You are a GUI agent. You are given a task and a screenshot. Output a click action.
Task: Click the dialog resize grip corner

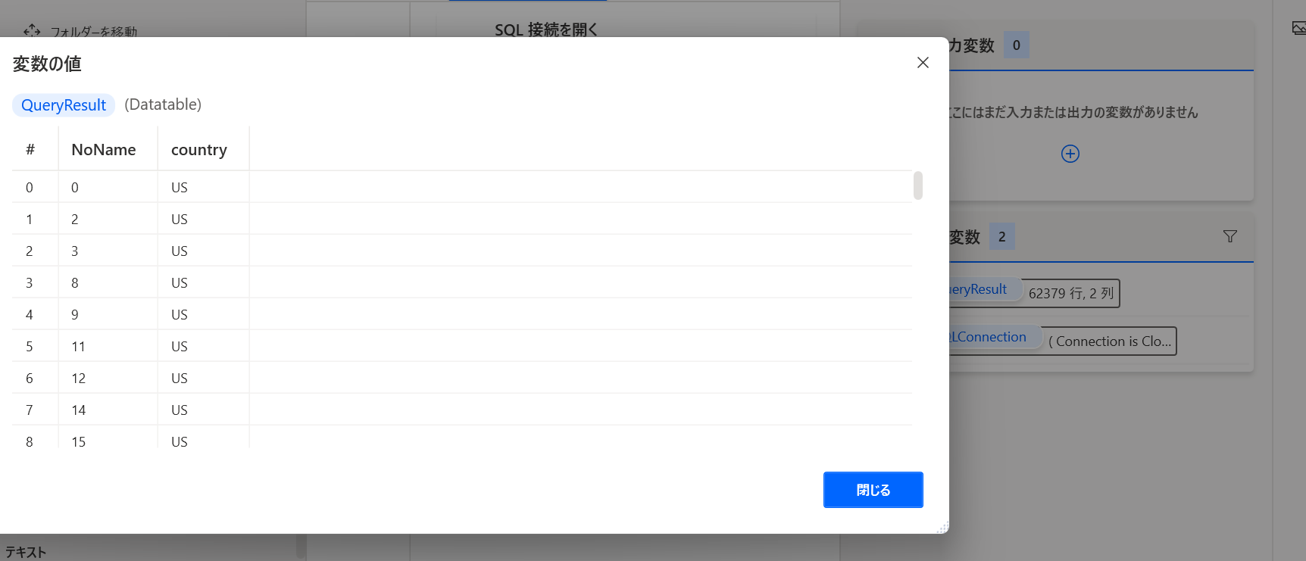point(942,528)
